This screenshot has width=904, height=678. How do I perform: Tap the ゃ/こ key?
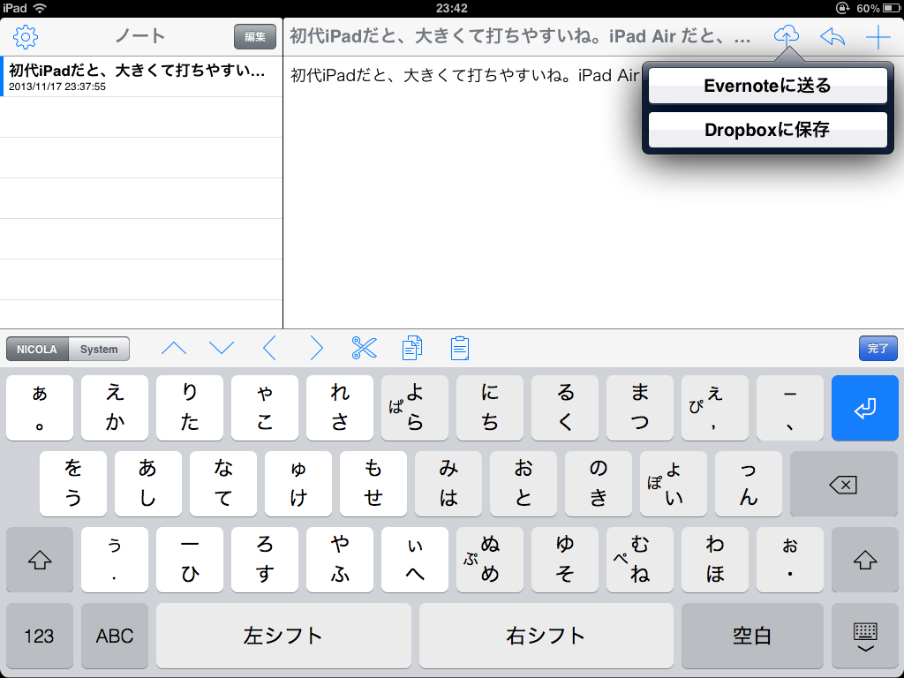265,408
